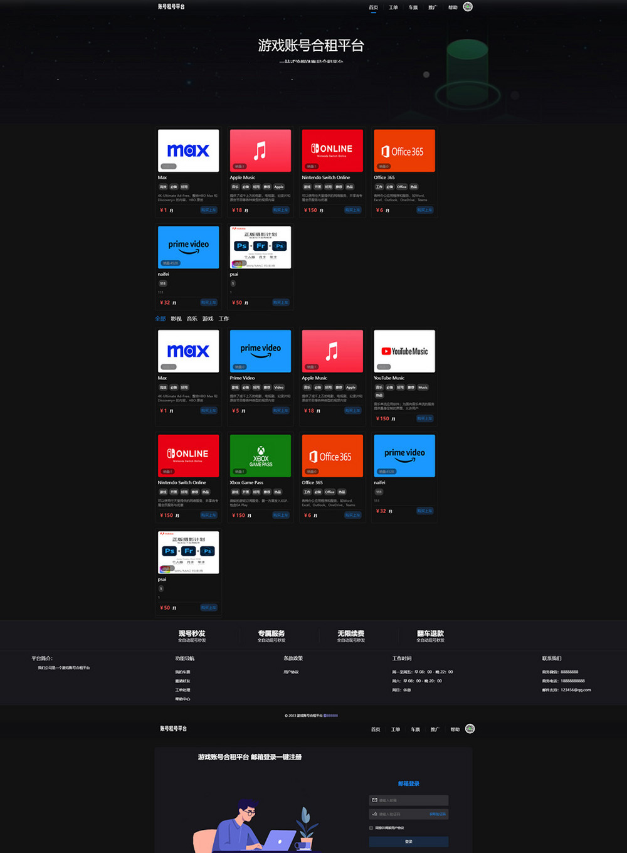Open 工单 in the top navigation
This screenshot has height=853, width=627.
point(393,8)
